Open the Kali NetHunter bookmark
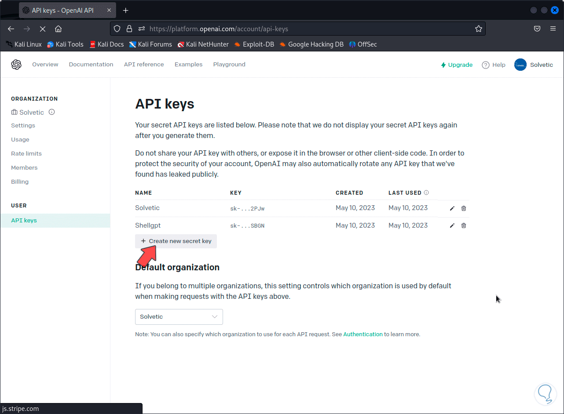This screenshot has height=414, width=564. (203, 44)
